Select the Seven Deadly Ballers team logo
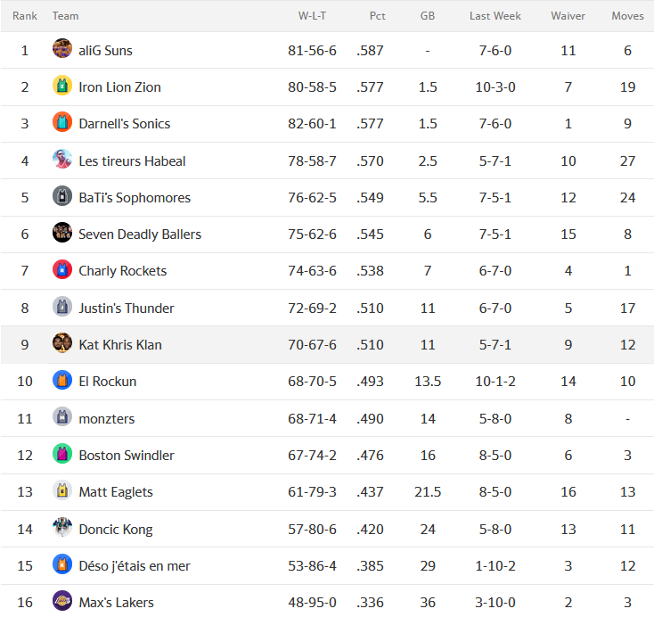The image size is (654, 617). point(62,233)
